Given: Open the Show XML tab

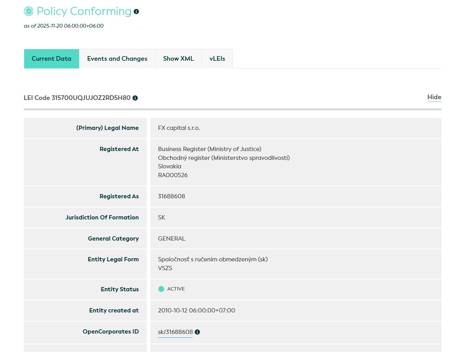Looking at the screenshot, I should [x=178, y=59].
